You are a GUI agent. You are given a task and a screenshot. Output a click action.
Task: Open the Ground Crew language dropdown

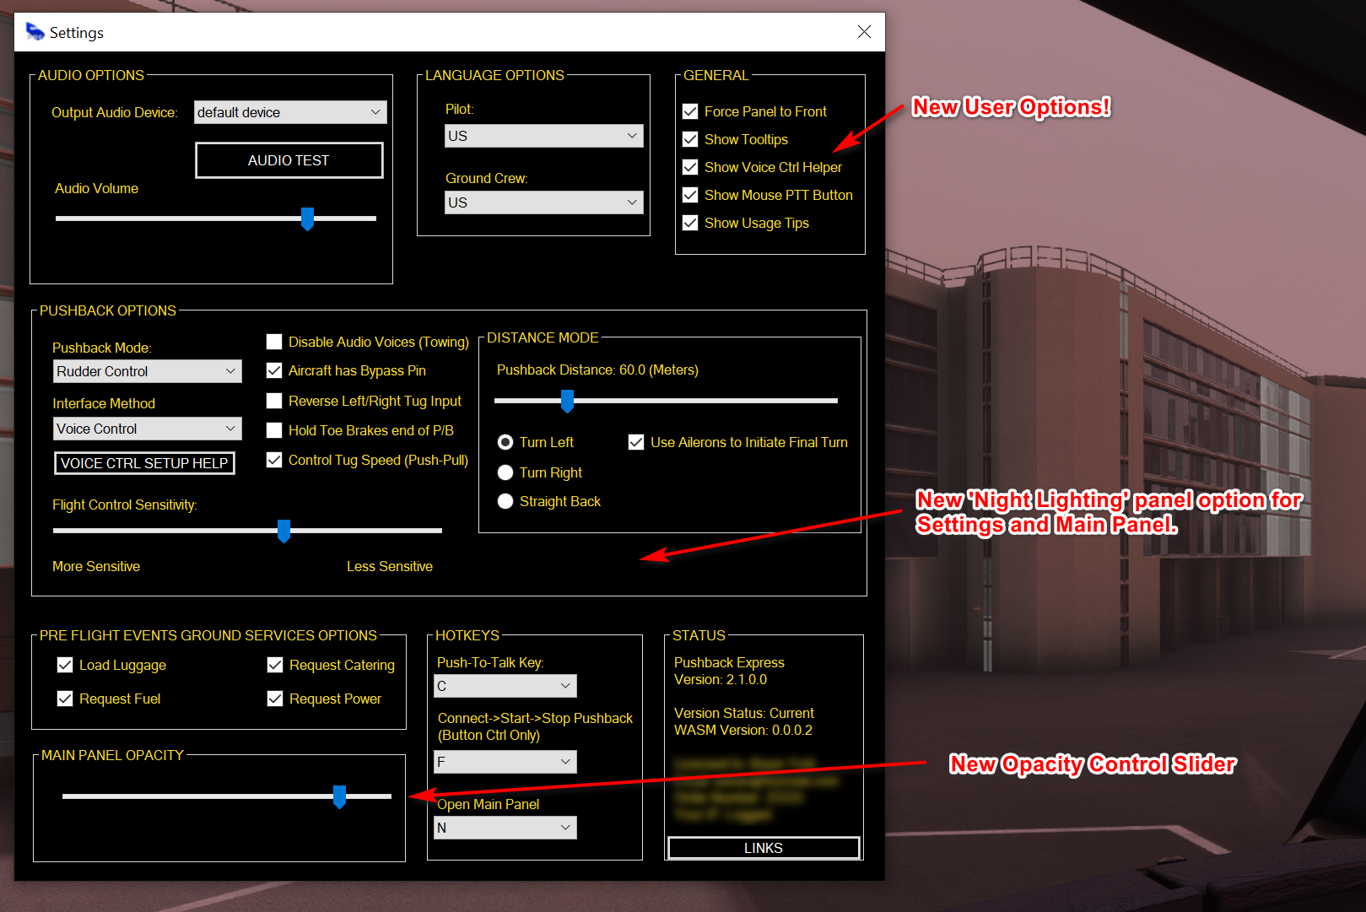pyautogui.click(x=543, y=202)
